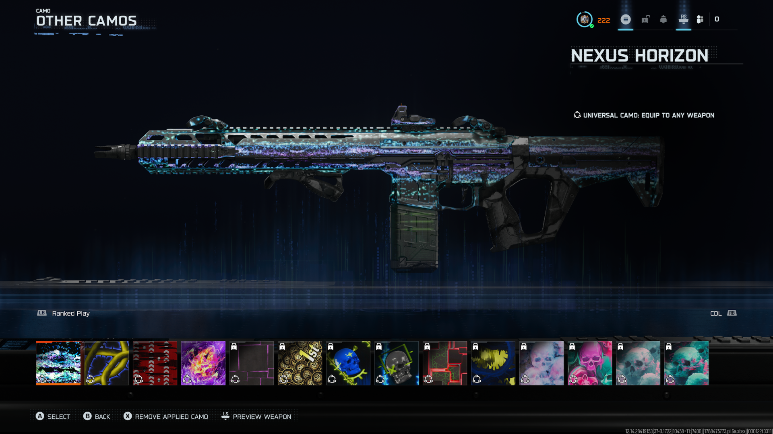Screen dimensions: 773x434
Task: Click the lock icon on blue skull camo
Action: pyautogui.click(x=331, y=346)
